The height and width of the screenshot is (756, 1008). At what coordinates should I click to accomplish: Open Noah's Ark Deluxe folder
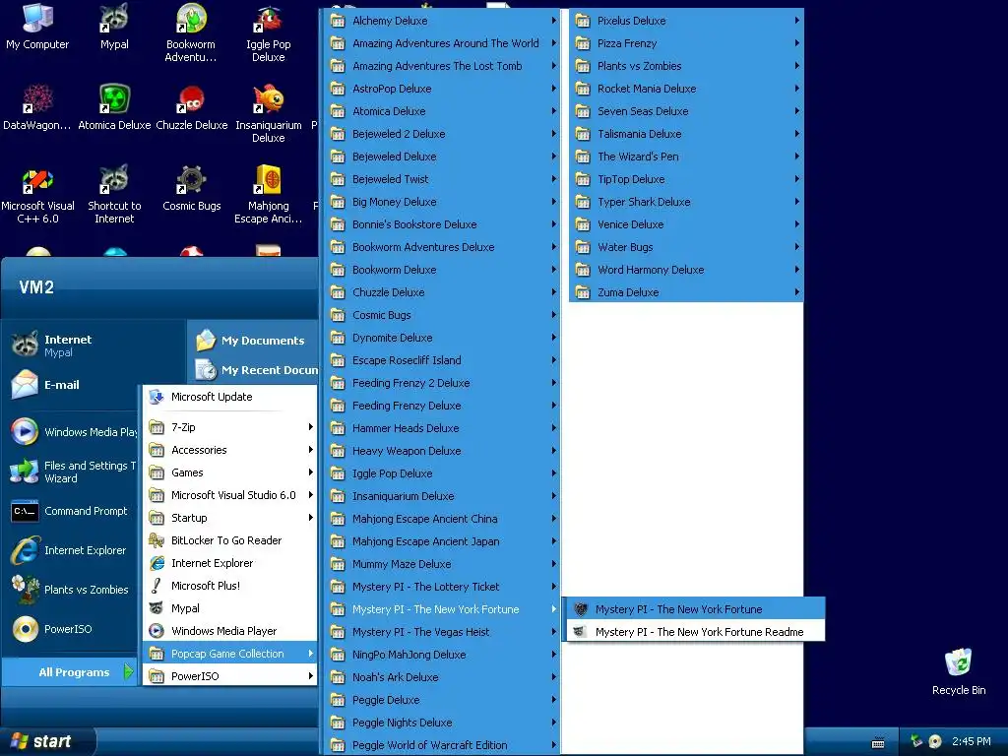point(442,677)
